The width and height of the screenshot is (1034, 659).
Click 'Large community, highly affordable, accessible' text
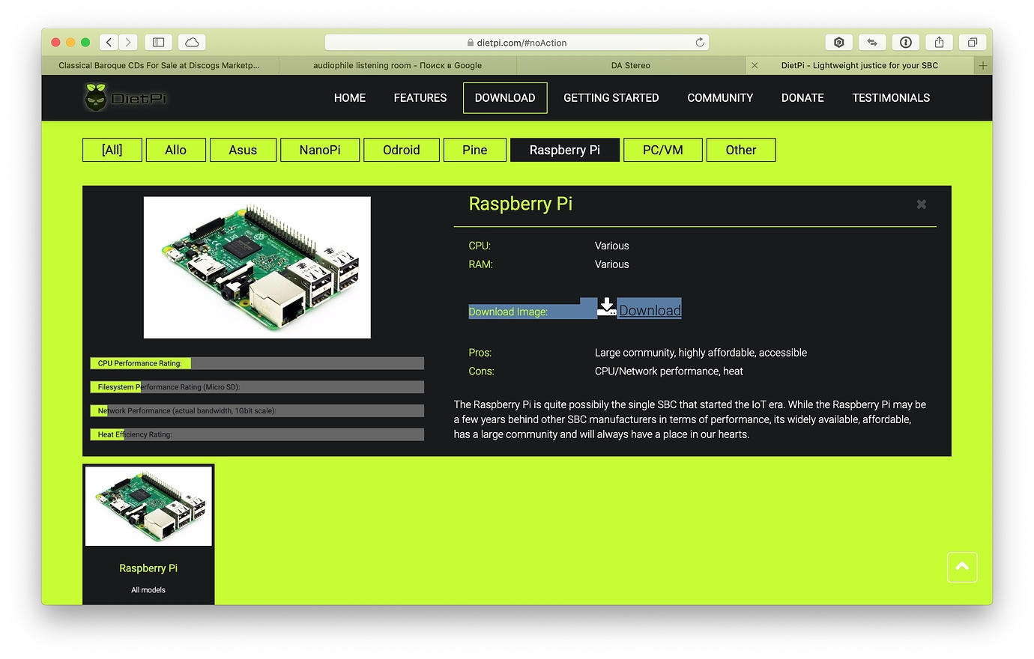(x=701, y=353)
